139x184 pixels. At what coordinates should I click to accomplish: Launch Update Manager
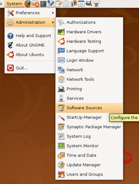[x=89, y=165]
